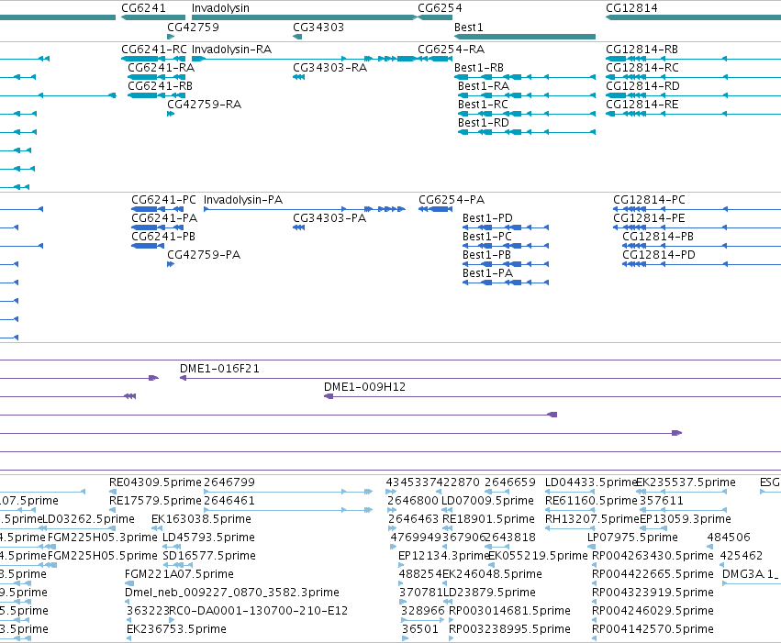
Task: Select the LP07975.5prime EST label
Action: pyautogui.click(x=632, y=538)
